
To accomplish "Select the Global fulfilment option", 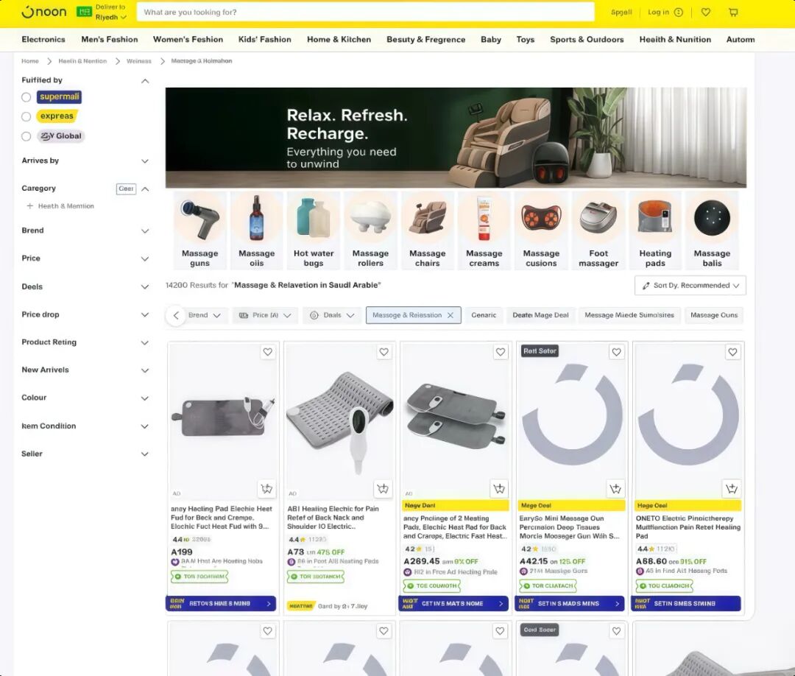I will pos(26,136).
